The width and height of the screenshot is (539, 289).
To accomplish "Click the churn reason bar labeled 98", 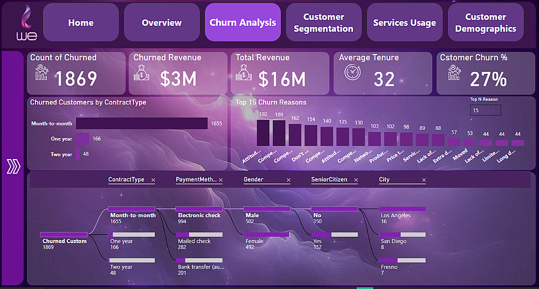I will pyautogui.click(x=406, y=139).
